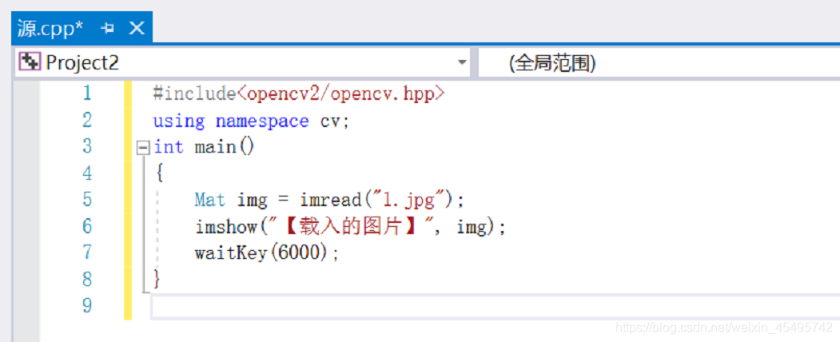Click the closing brace on line 8
840x342 pixels.
157,280
